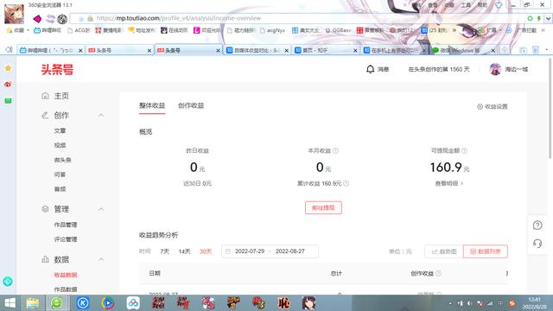Screen dimensions: 553x311
Task: Open 作品管理 in sidebar
Action: coord(66,225)
